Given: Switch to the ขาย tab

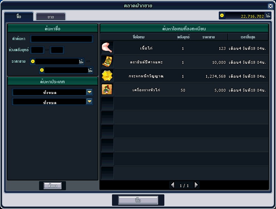Looking at the screenshot, I should click(51, 17).
